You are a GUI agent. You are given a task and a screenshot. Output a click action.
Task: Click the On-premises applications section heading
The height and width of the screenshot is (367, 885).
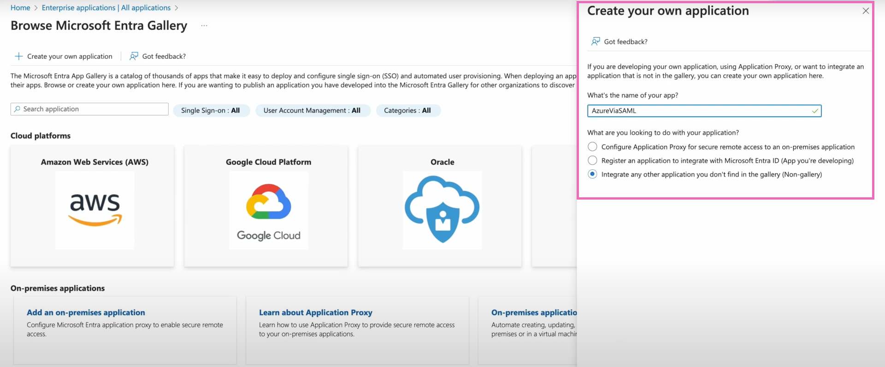point(58,288)
